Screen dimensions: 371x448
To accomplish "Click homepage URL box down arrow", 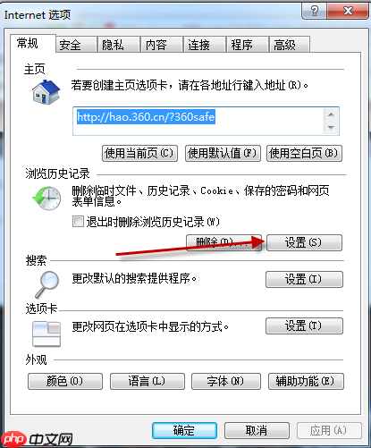I will (331, 128).
